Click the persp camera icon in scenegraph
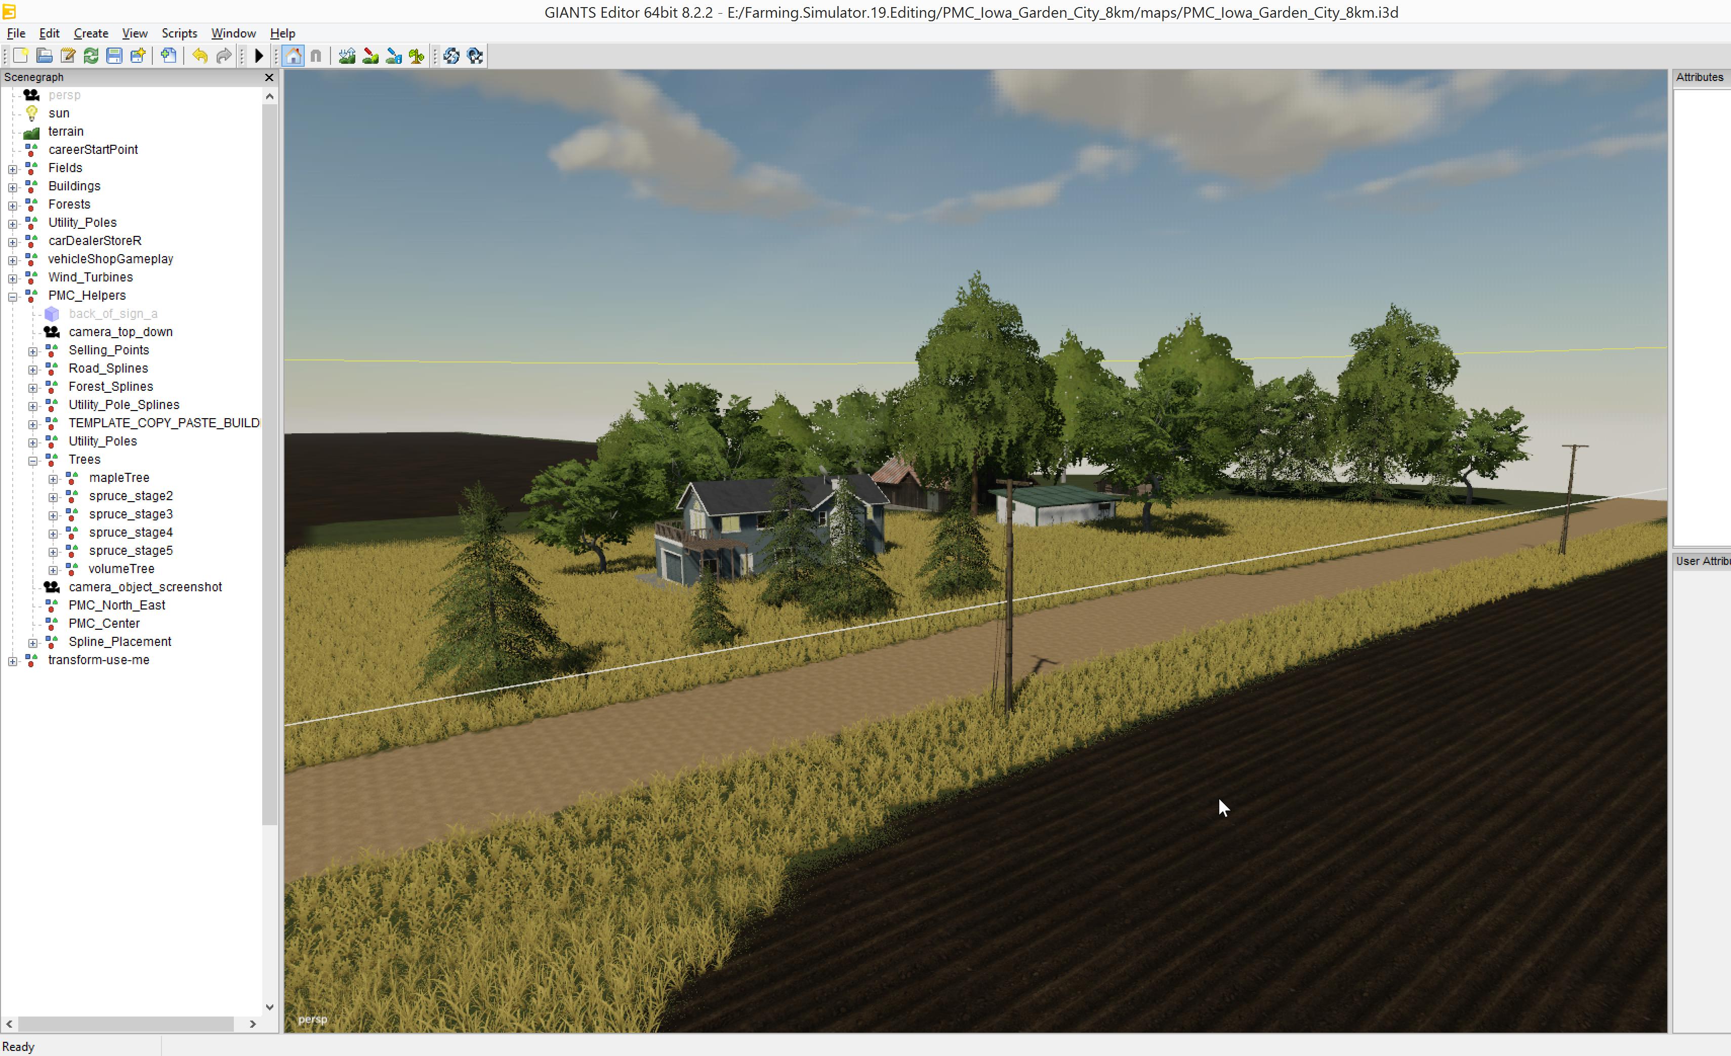The width and height of the screenshot is (1731, 1056). click(x=31, y=95)
